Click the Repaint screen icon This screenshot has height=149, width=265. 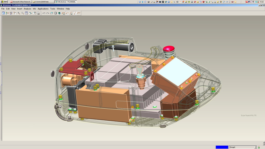3,13
